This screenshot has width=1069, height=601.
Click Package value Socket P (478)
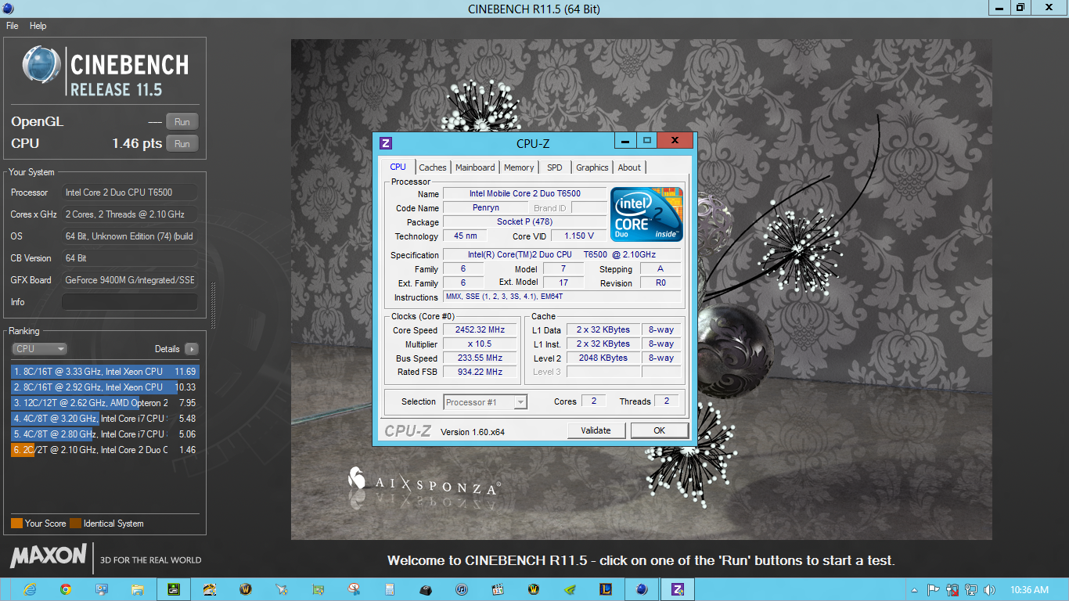tap(524, 222)
